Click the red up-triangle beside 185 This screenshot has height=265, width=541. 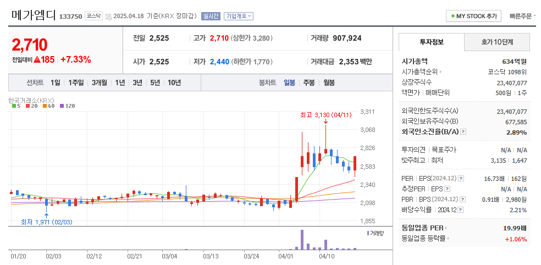(37, 60)
